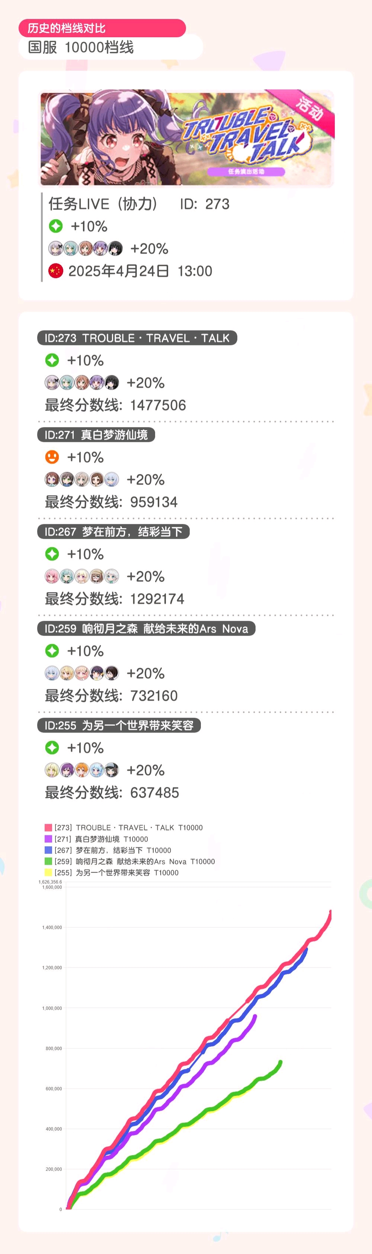Click the character avatars row under ID:259
This screenshot has width=372, height=1254.
point(82,673)
